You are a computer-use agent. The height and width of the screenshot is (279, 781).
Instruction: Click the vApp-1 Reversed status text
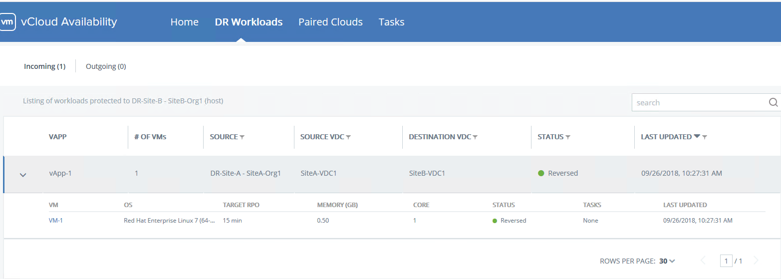click(x=563, y=173)
